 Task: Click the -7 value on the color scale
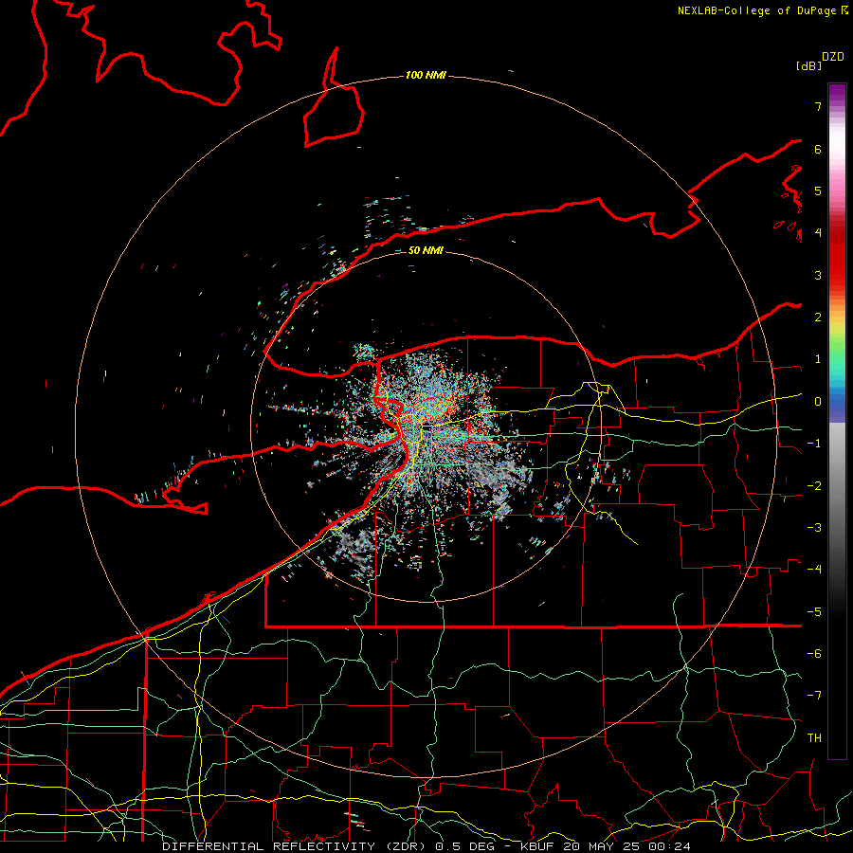pos(814,696)
